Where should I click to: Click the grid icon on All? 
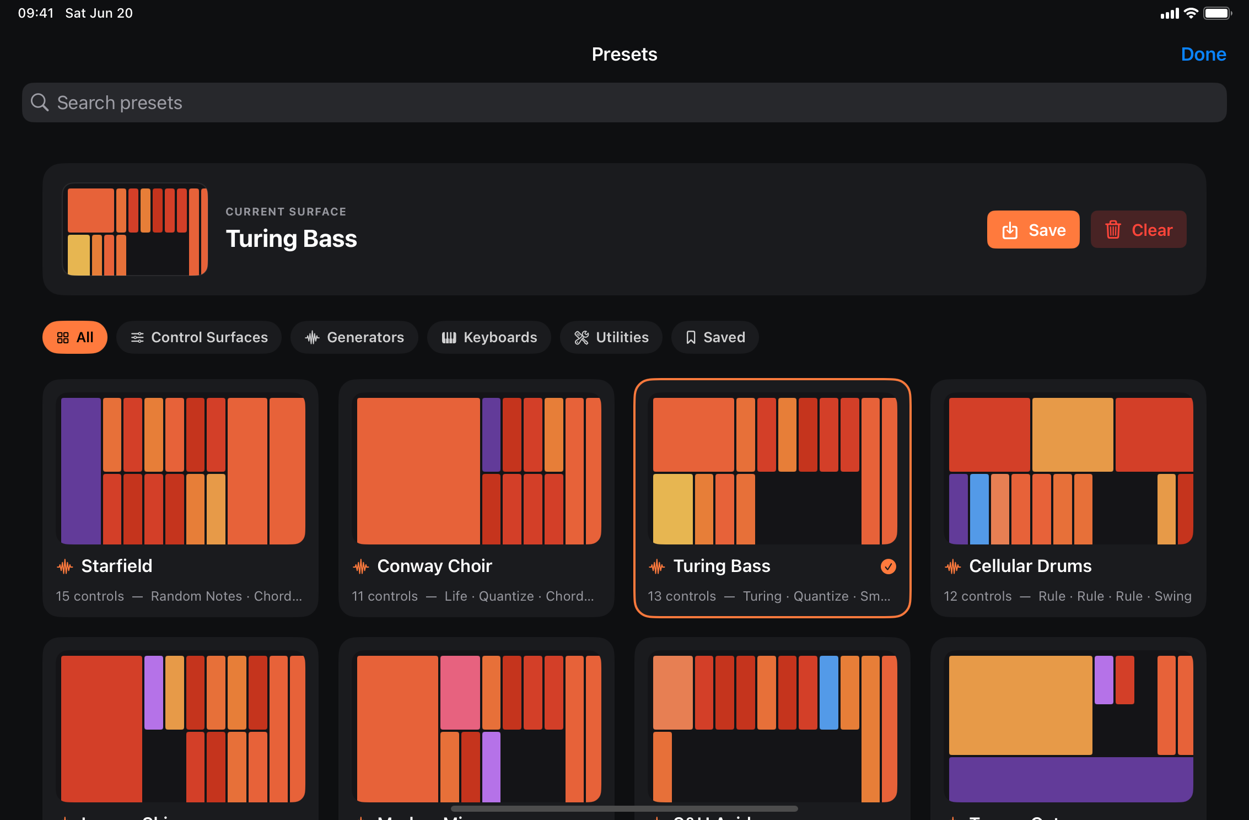[63, 338]
